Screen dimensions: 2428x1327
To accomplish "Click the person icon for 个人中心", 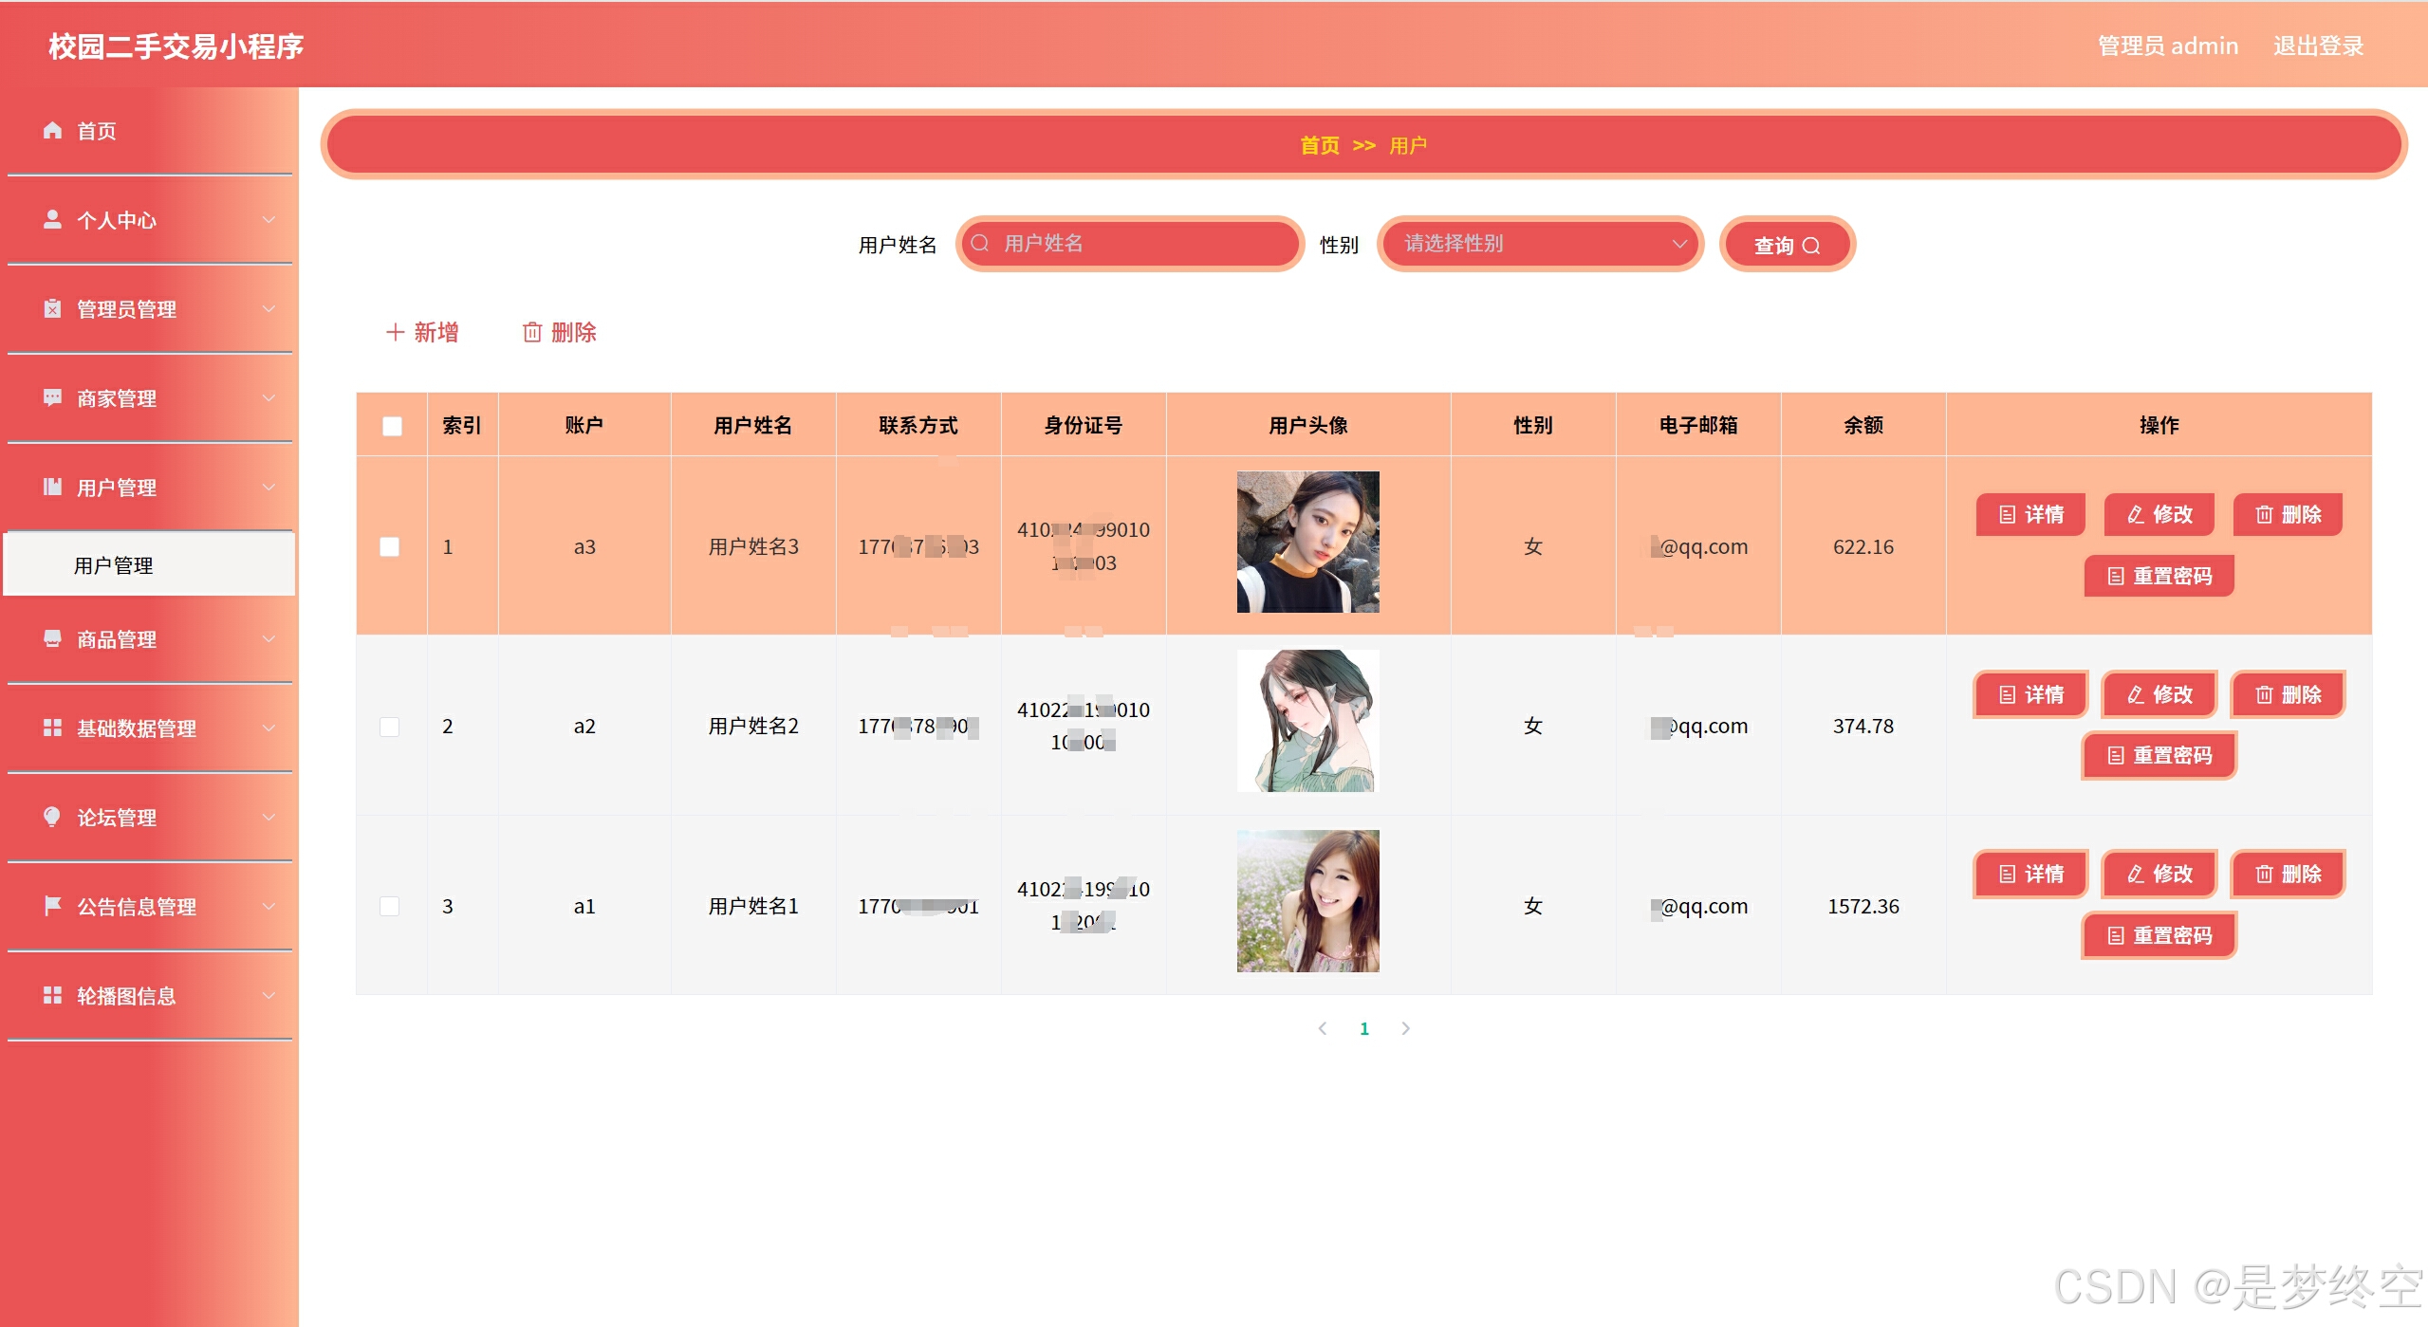I will [52, 220].
